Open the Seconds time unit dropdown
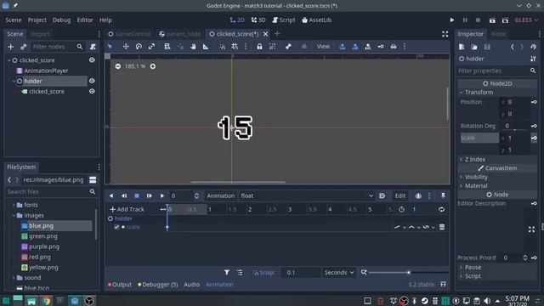This screenshot has height=306, width=544. pos(339,272)
